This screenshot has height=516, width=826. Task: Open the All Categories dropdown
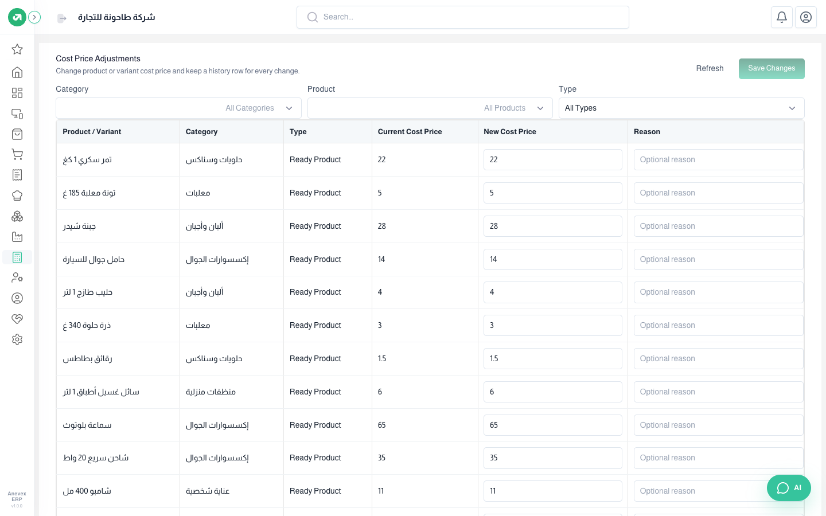coord(178,108)
